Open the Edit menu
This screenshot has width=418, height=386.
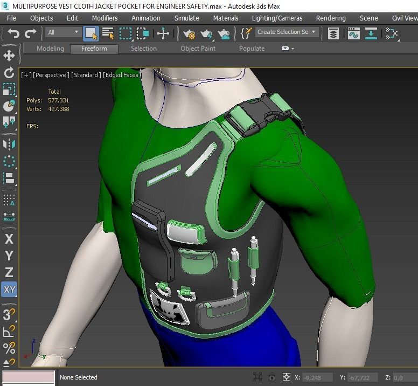(72, 18)
